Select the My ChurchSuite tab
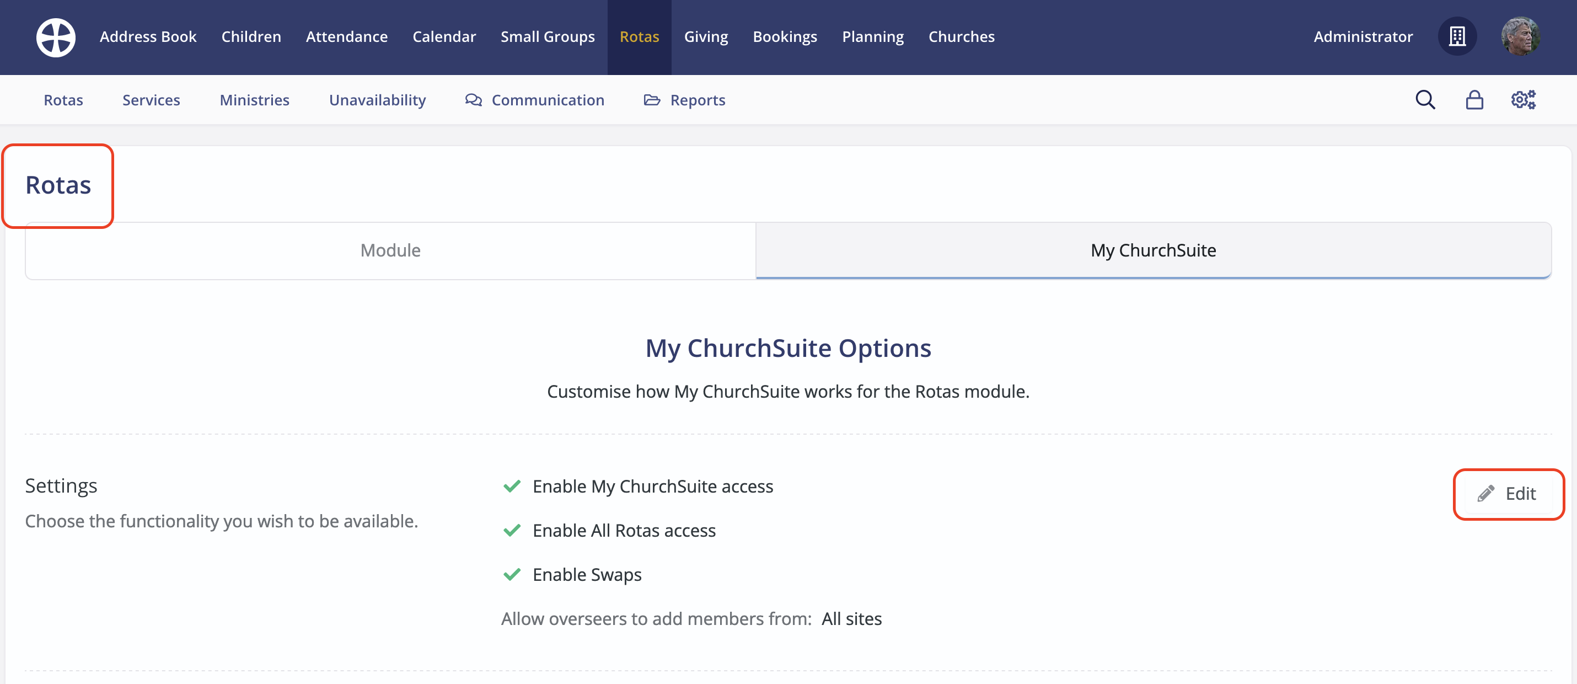 pyautogui.click(x=1153, y=250)
